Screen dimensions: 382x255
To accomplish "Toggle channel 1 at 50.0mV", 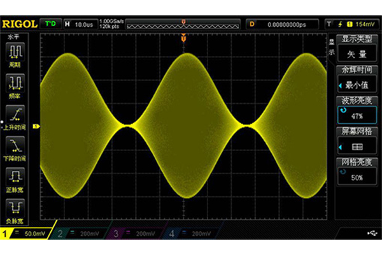I will point(24,235).
